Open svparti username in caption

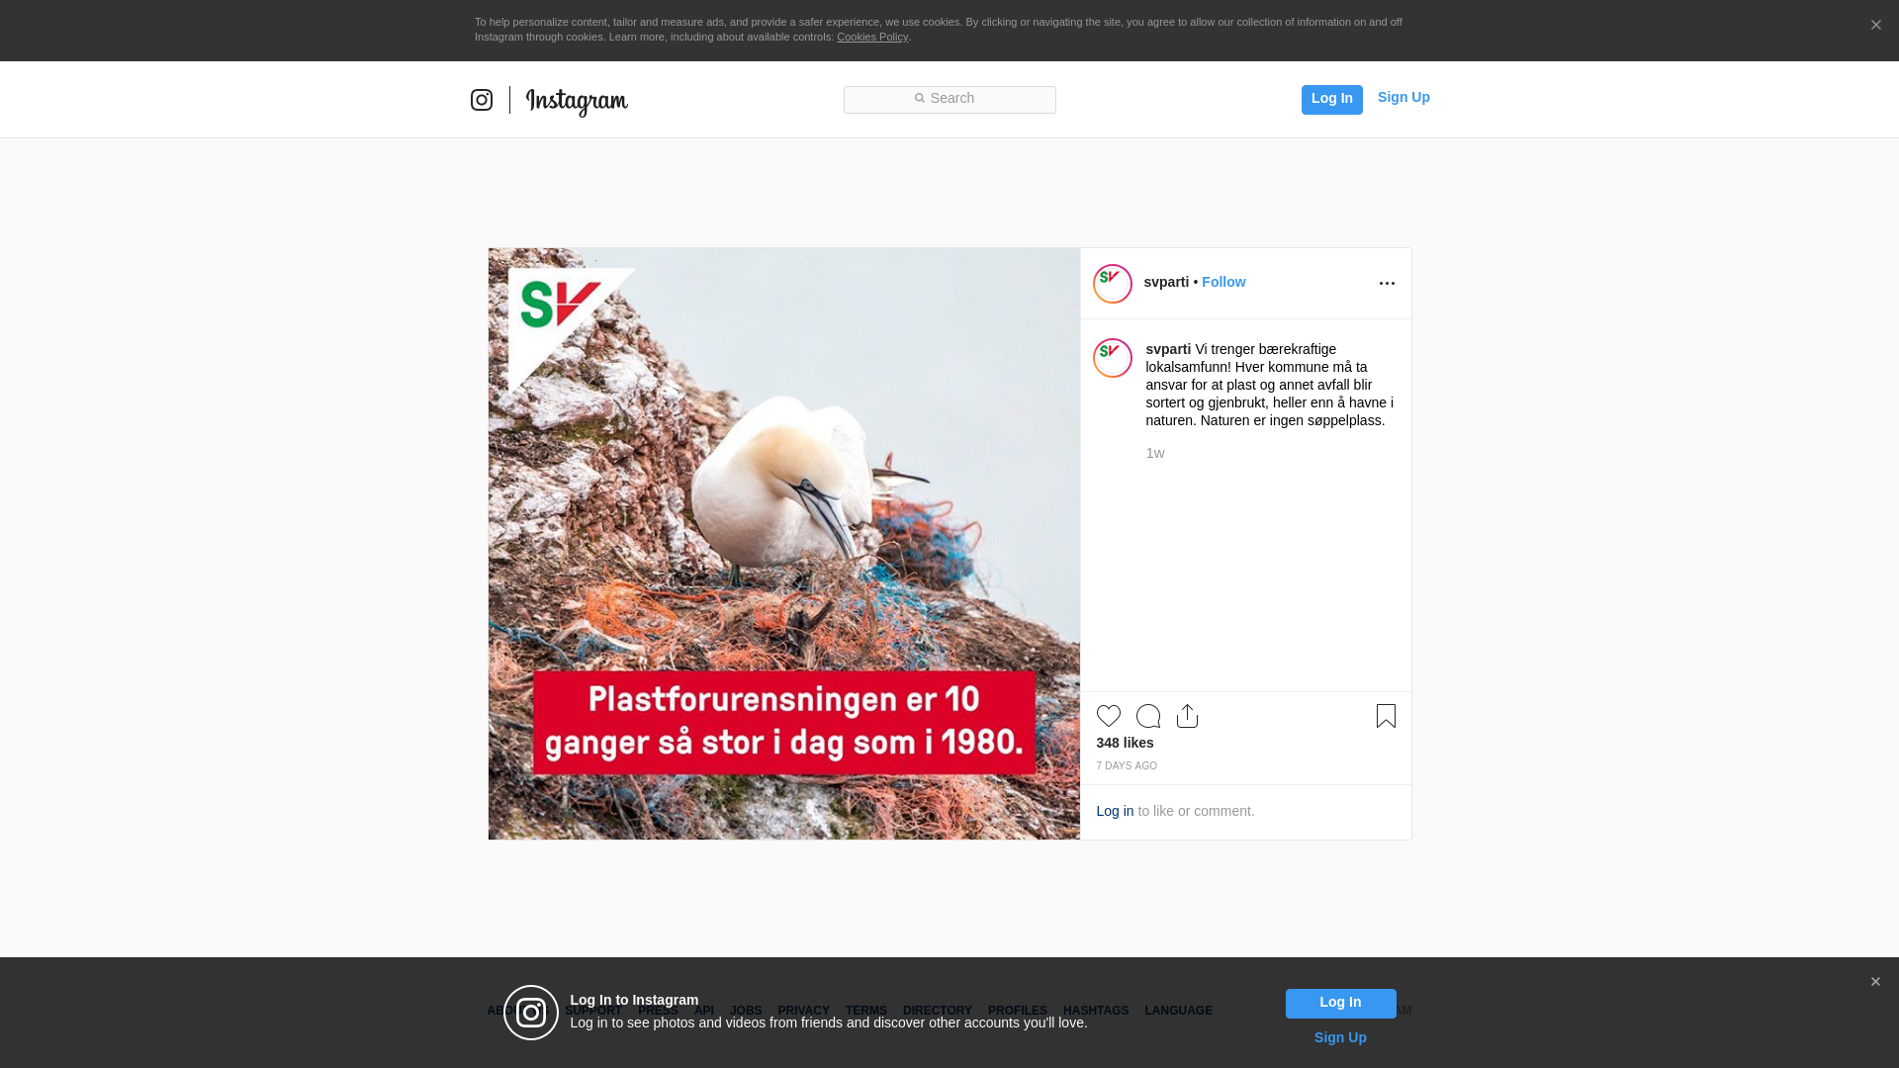1168,349
